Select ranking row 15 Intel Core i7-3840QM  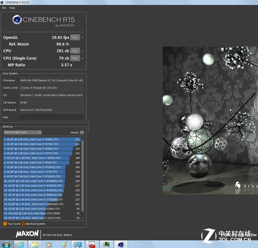coord(42,204)
